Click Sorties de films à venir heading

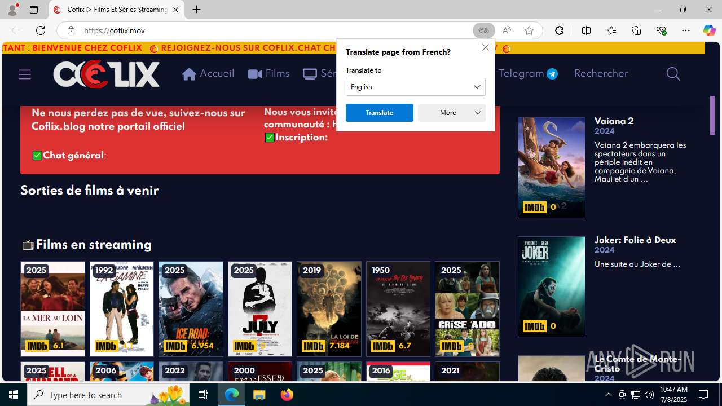(90, 191)
